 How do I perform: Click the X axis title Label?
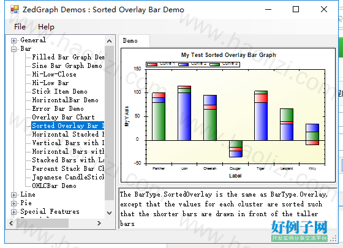235,176
